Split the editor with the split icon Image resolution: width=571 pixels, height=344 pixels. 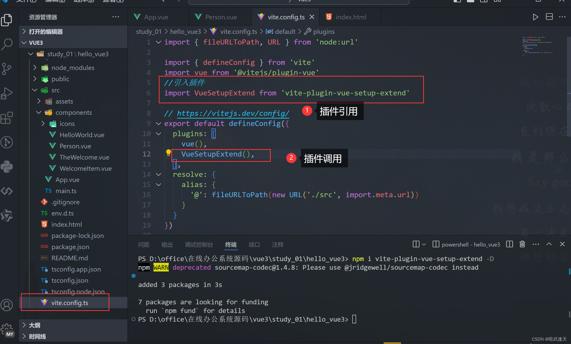pos(549,17)
